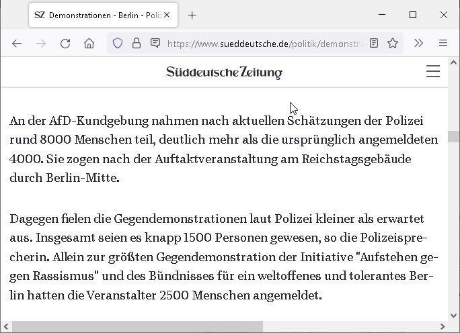Click the Süddeutsche Zeitung logo
This screenshot has width=460, height=333.
[225, 73]
